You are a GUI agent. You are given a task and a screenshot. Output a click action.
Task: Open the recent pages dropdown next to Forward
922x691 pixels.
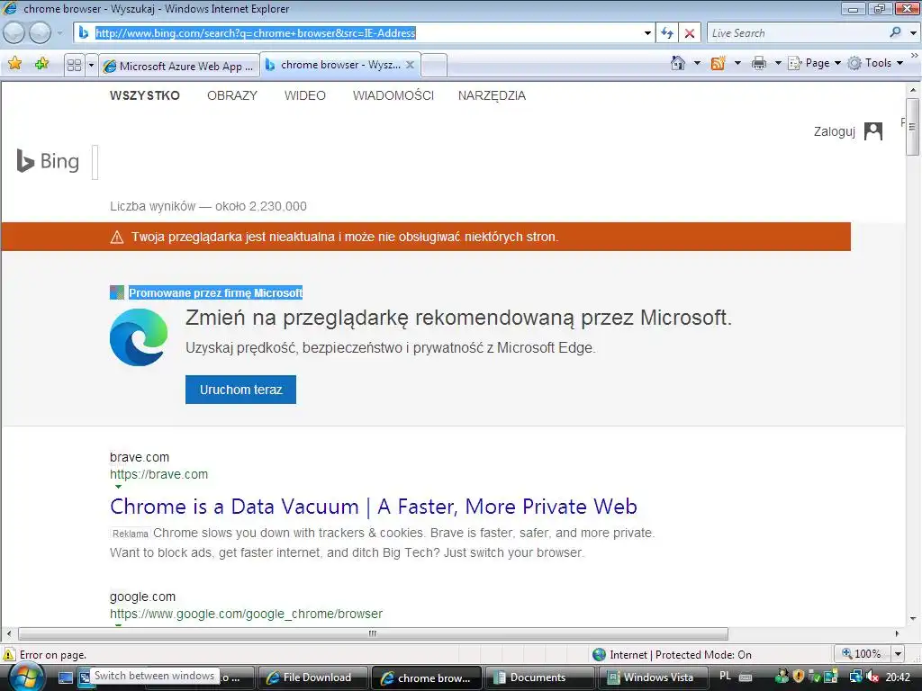(59, 33)
